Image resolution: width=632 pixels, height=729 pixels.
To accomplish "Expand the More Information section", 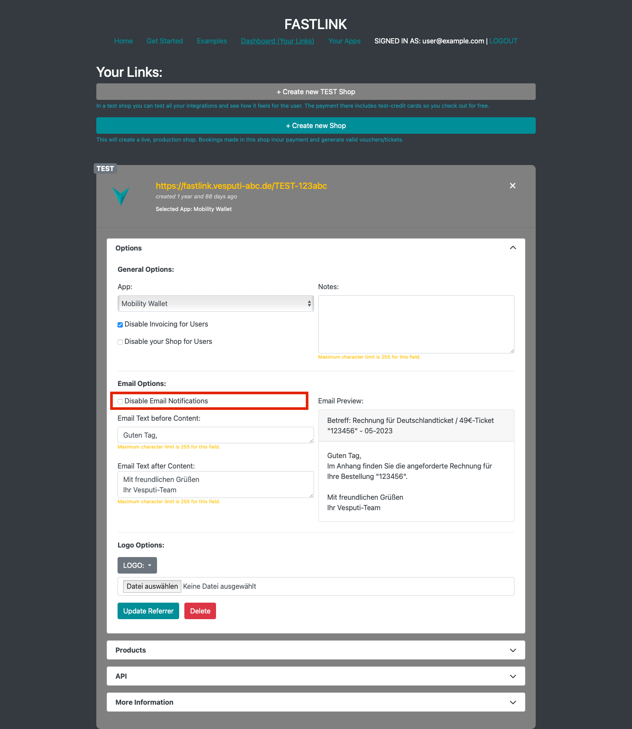I will pyautogui.click(x=316, y=702).
